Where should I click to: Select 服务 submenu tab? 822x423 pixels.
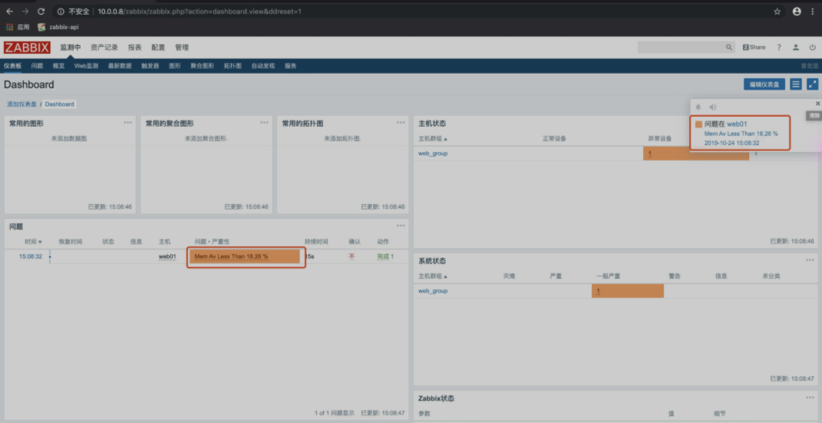[x=290, y=66]
